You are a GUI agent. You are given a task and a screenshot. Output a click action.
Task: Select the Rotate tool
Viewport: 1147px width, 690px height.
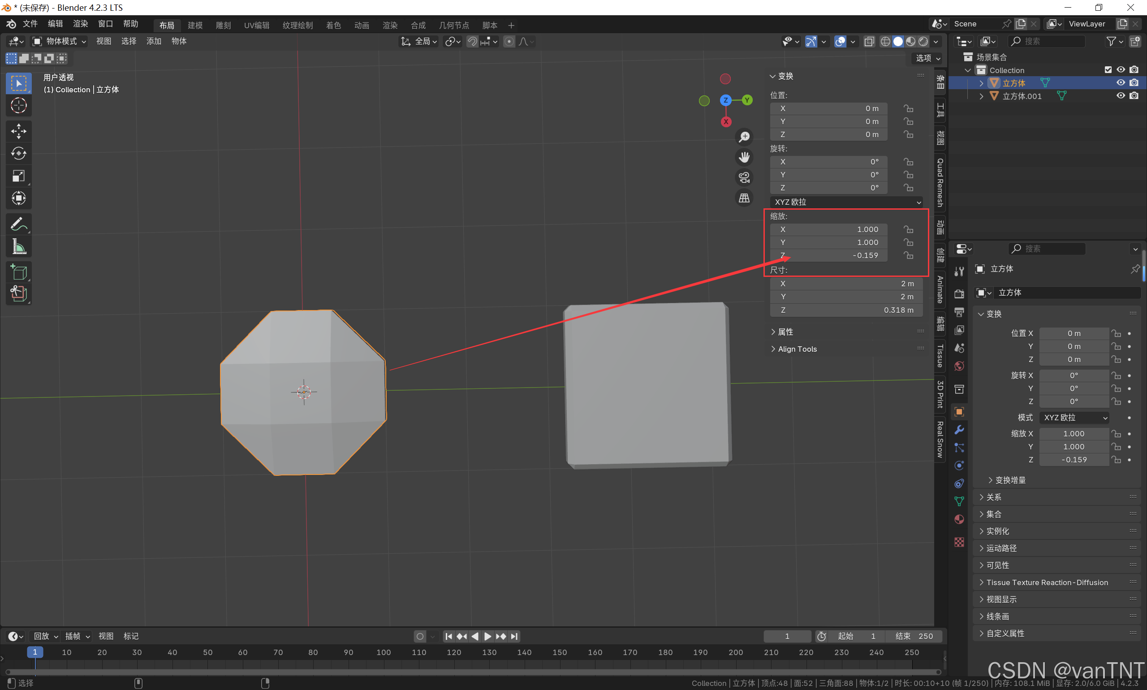point(19,153)
